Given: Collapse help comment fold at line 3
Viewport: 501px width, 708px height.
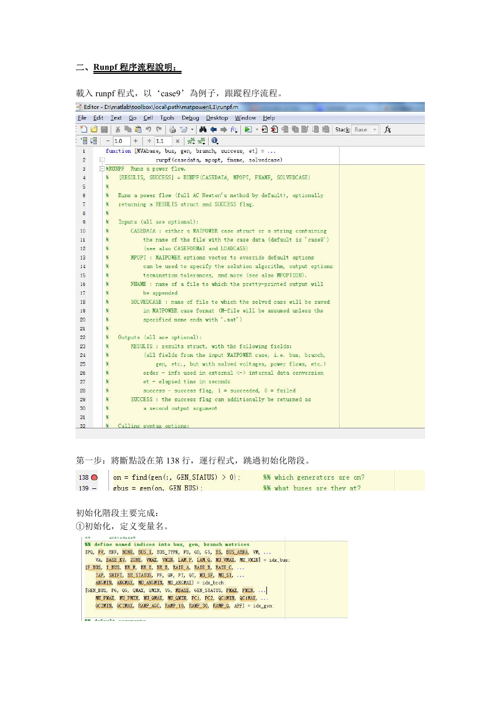Looking at the screenshot, I should (101, 168).
